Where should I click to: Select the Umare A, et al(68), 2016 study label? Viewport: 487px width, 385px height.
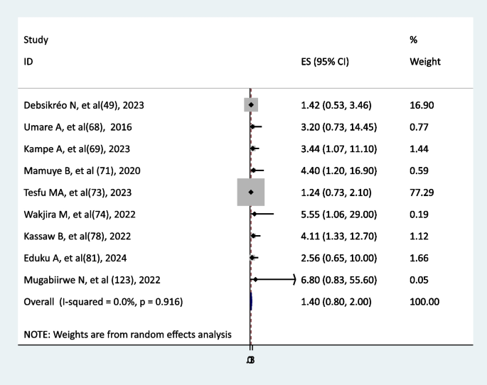(77, 127)
